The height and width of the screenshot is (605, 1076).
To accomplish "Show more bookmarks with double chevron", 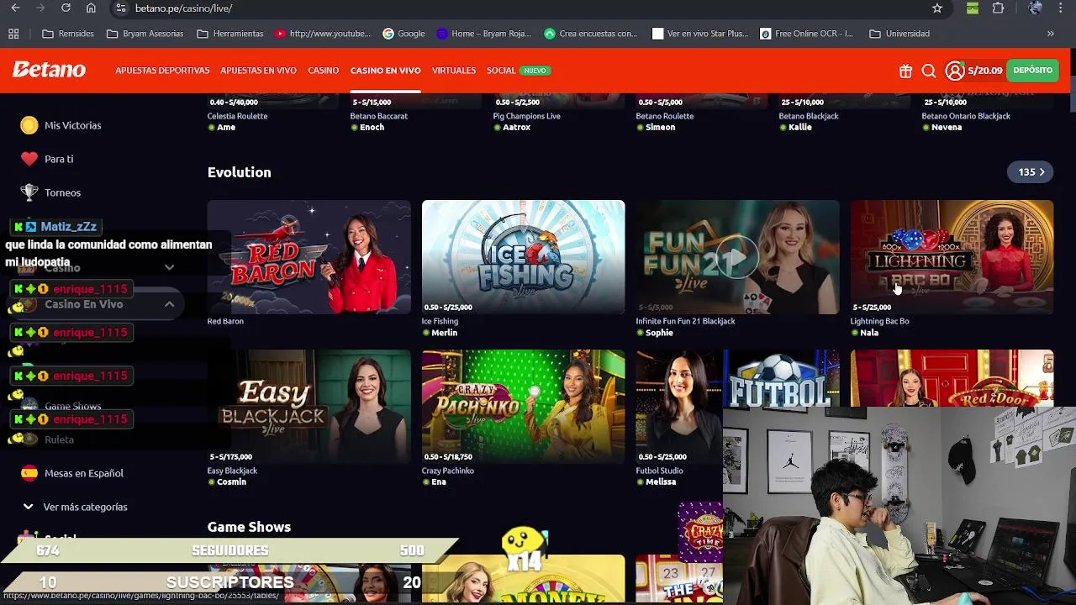I will coord(1050,34).
